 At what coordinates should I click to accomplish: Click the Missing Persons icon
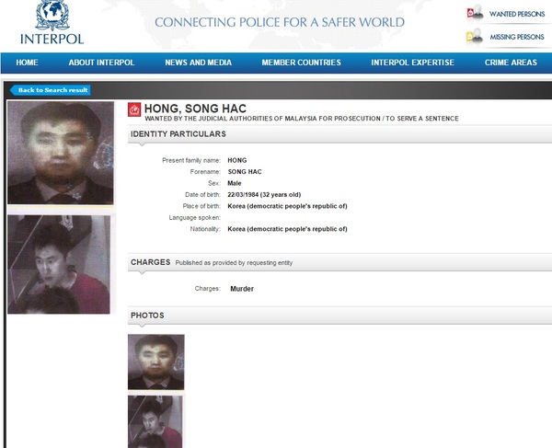click(474, 38)
